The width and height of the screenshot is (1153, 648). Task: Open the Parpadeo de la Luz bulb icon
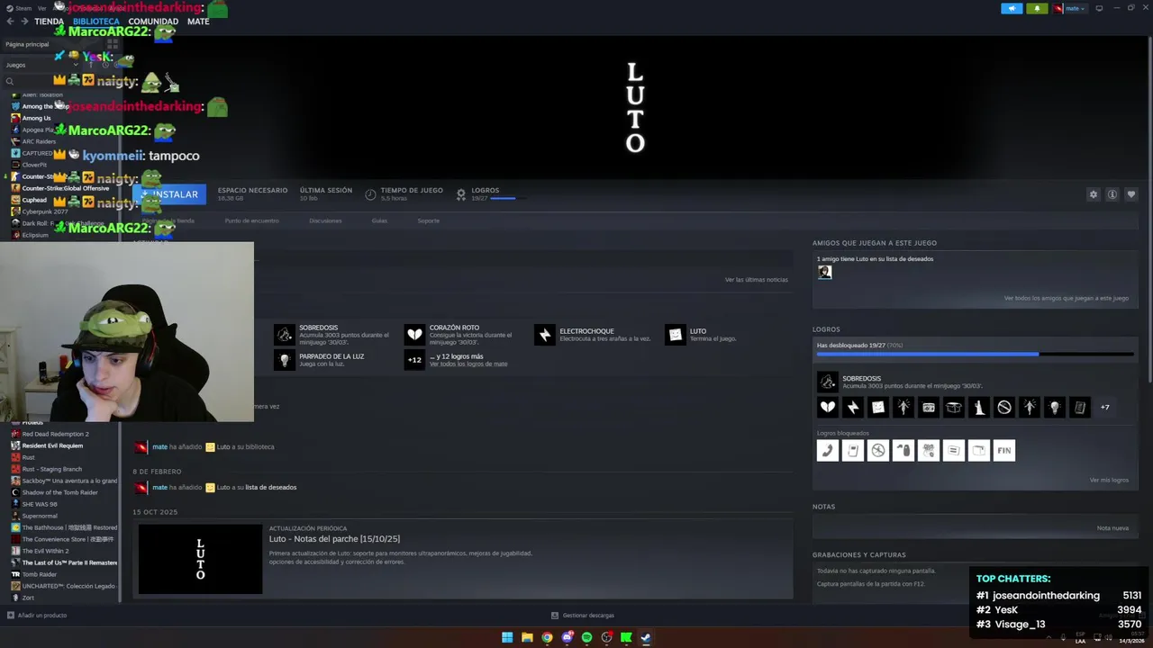285,360
